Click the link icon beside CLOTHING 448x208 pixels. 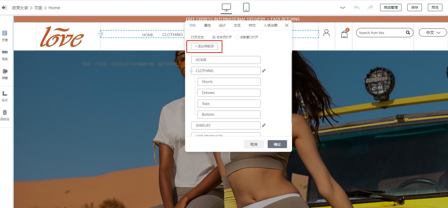(264, 71)
